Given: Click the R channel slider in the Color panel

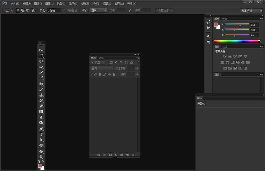Looking at the screenshot, I should tap(237, 24).
